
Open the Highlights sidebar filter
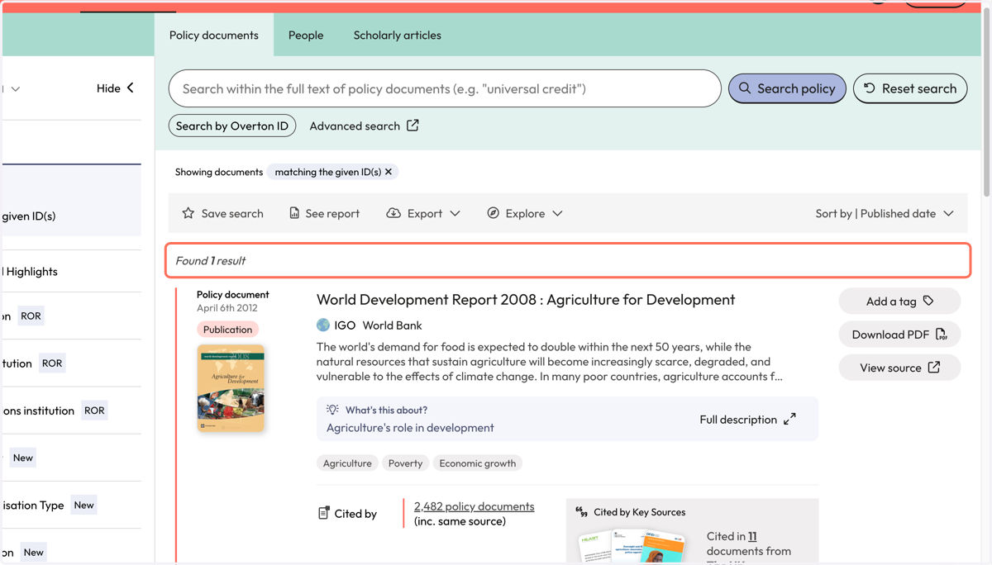(72, 271)
